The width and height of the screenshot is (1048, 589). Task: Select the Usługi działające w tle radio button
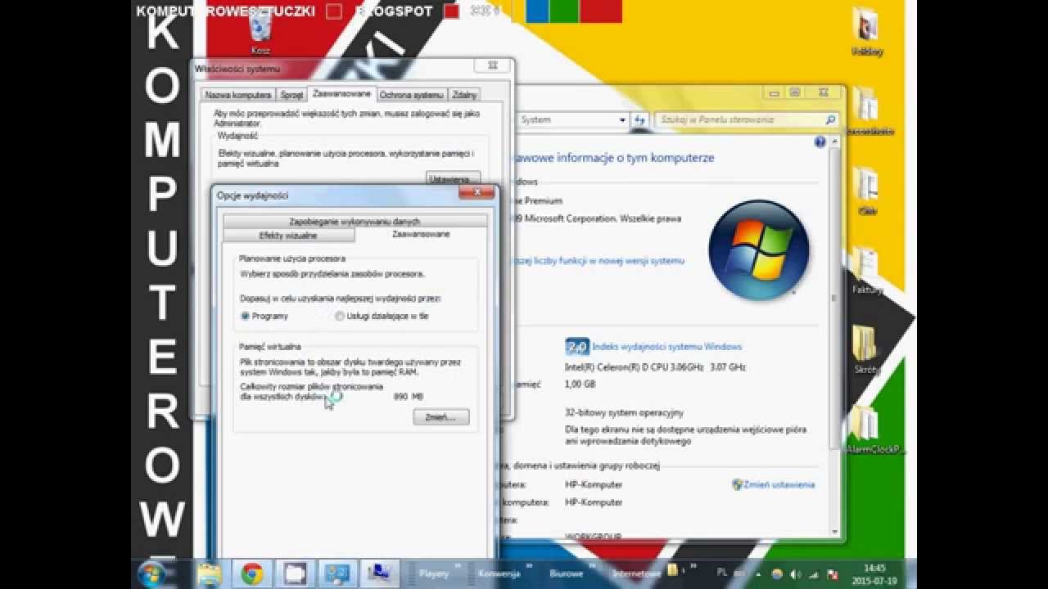click(x=339, y=316)
